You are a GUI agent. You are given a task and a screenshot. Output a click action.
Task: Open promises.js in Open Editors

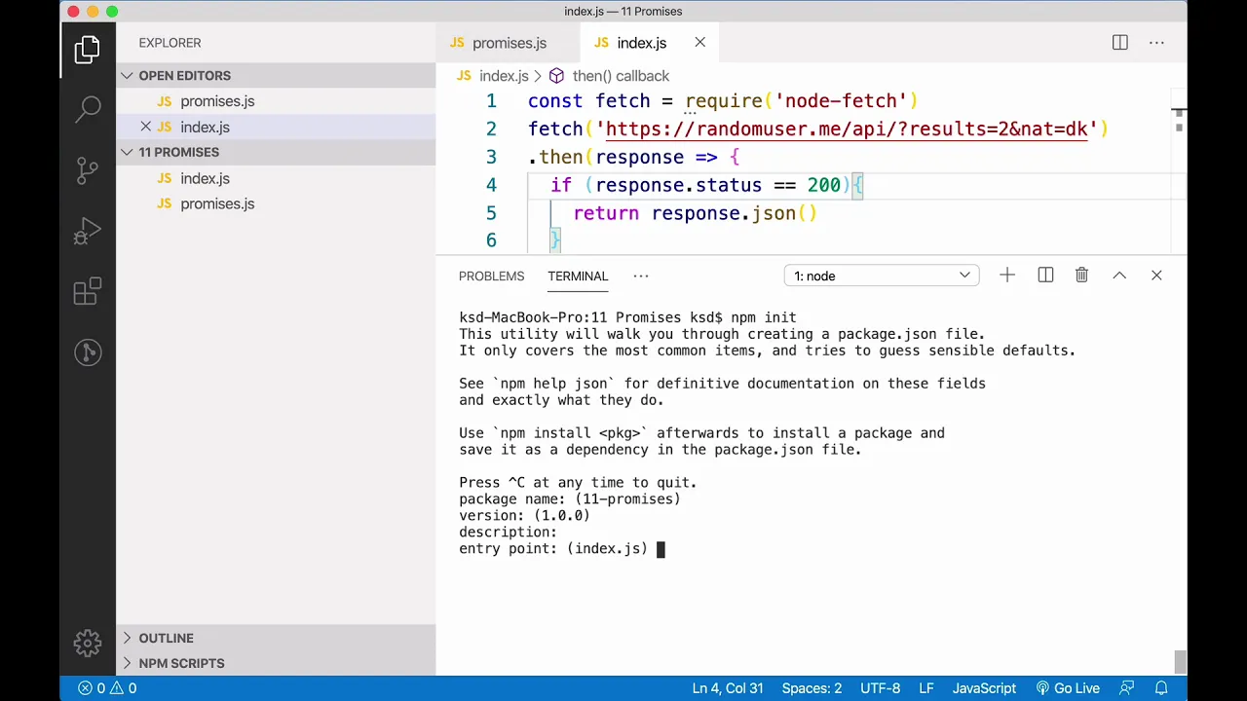tap(276, 101)
